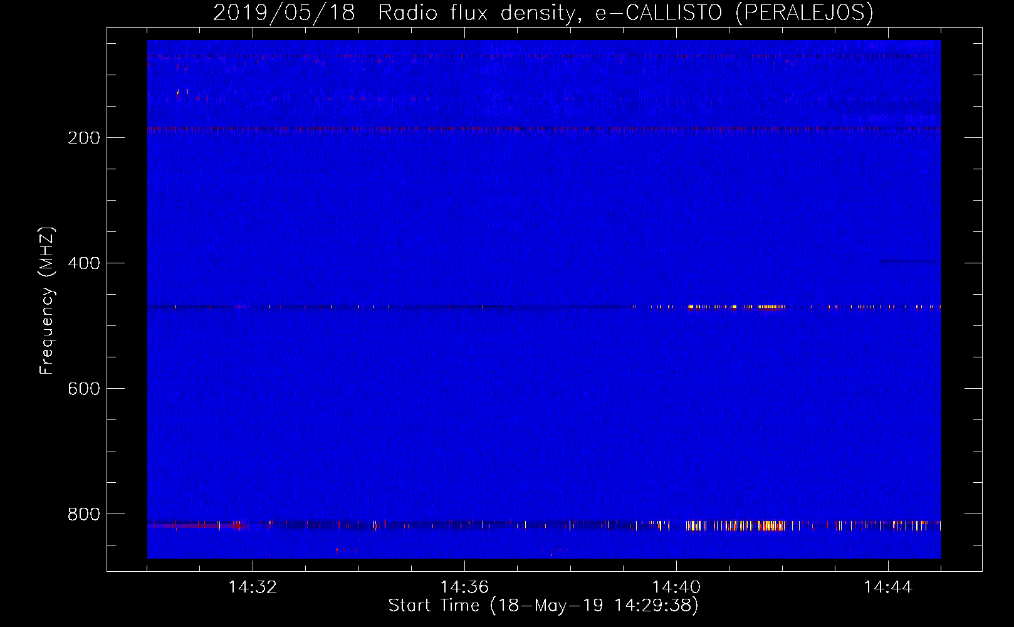
Task: Select the 400 frequency tick label
Action: click(84, 263)
